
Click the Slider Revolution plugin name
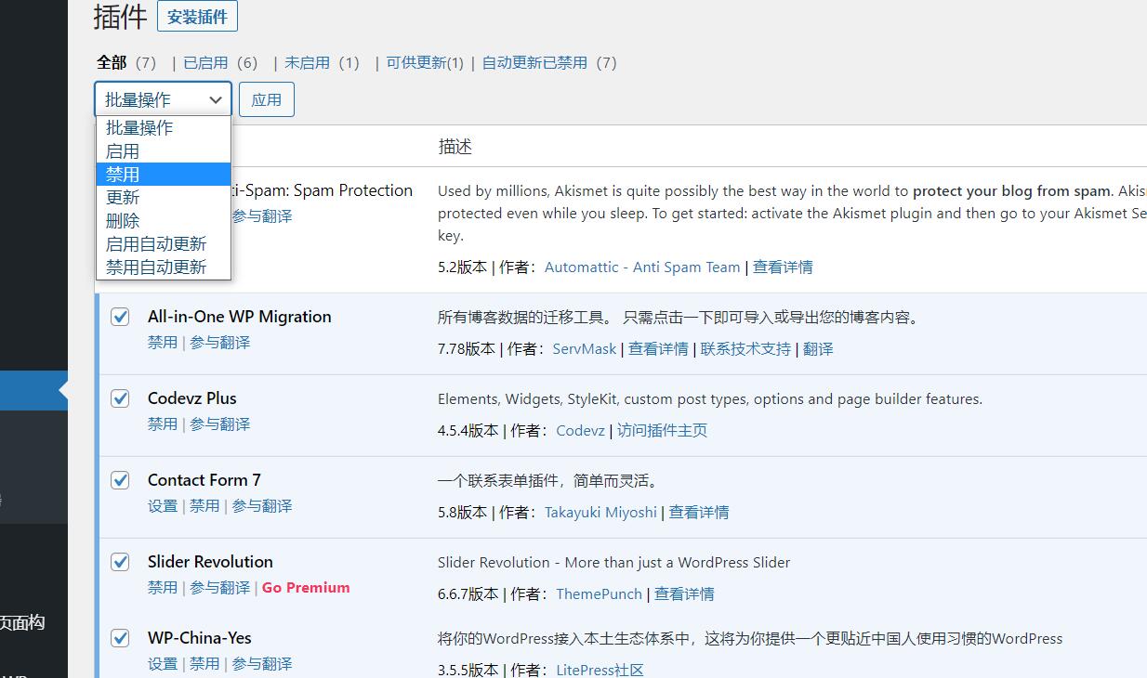click(x=210, y=562)
